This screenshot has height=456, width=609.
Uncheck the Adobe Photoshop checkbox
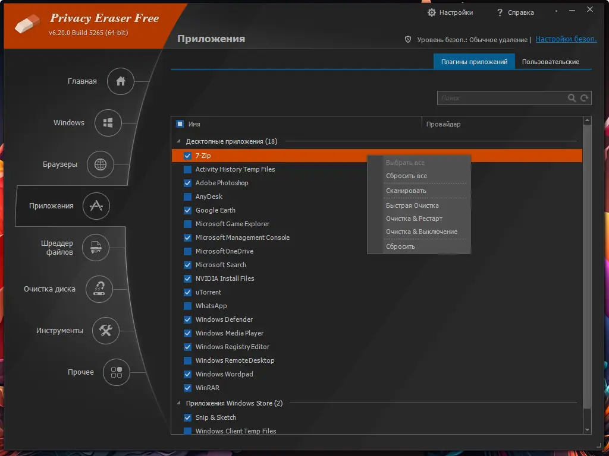[187, 183]
